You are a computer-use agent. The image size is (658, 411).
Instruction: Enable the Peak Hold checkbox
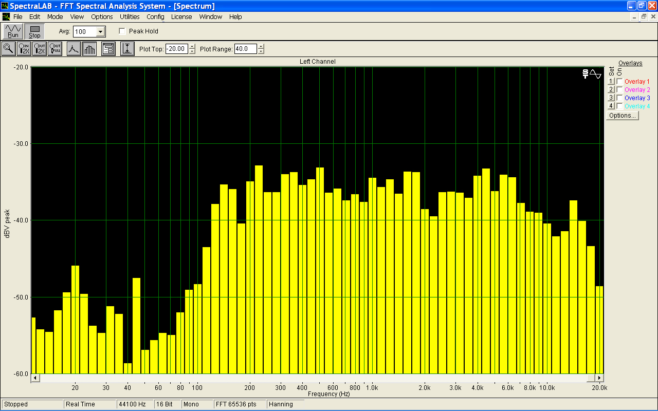(x=122, y=31)
